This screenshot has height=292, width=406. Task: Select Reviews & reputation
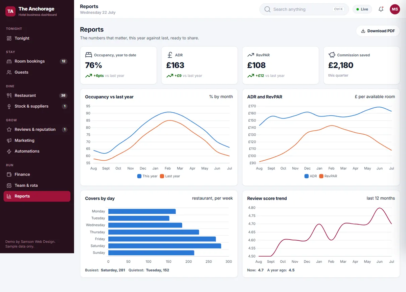click(x=37, y=130)
